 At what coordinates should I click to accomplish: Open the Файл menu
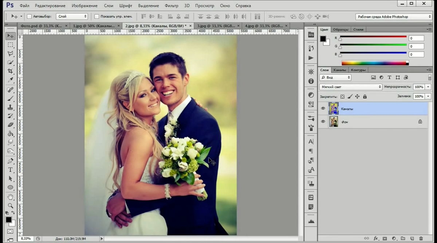coord(24,6)
